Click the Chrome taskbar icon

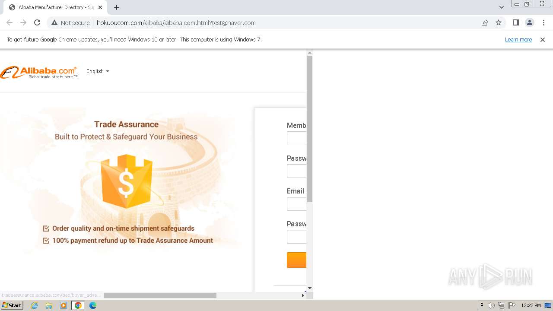[78, 305]
